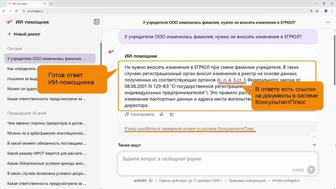
Task: Open the three-dots menu in the header
Action: pos(328,22)
